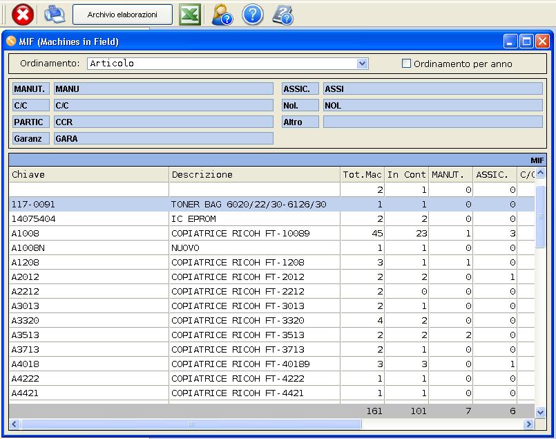Maximize the MIF window
The width and height of the screenshot is (556, 439).
526,41
